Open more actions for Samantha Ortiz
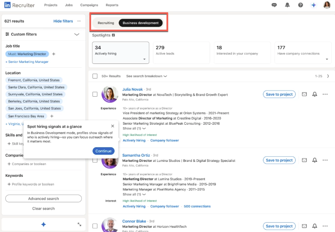The image size is (335, 232). pyautogui.click(x=325, y=160)
